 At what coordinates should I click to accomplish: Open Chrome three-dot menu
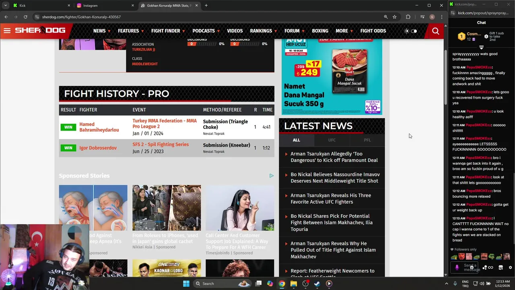tap(441, 17)
